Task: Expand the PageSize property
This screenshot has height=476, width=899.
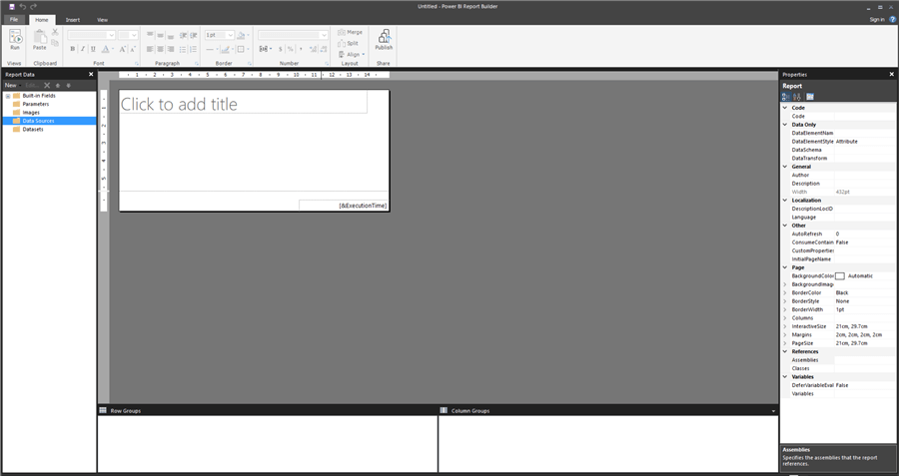Action: [x=785, y=343]
